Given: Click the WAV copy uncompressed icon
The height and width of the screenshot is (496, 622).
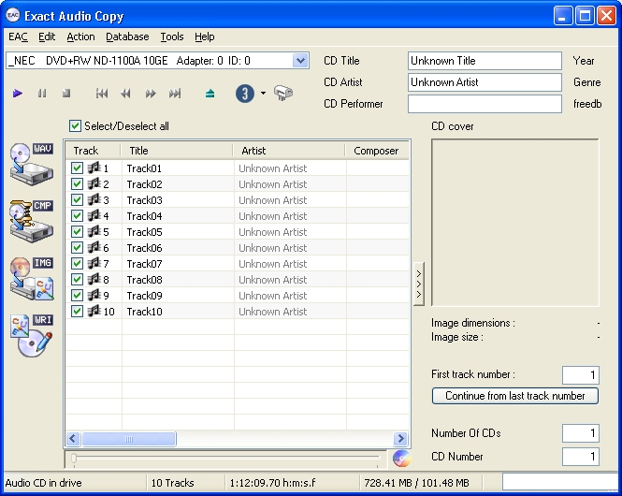Looking at the screenshot, I should coord(32,163).
